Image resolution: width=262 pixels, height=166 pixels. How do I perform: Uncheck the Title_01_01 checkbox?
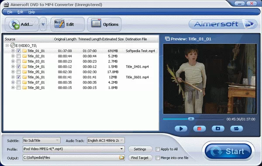click(18, 51)
